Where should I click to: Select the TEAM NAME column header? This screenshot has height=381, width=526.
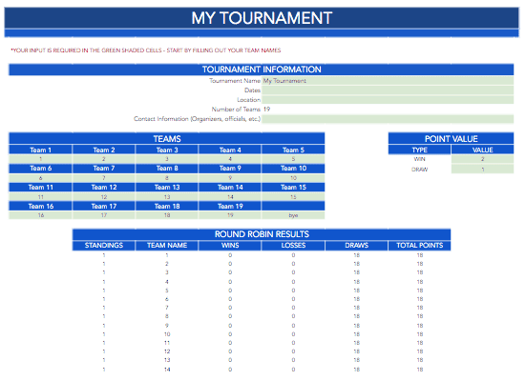167,246
